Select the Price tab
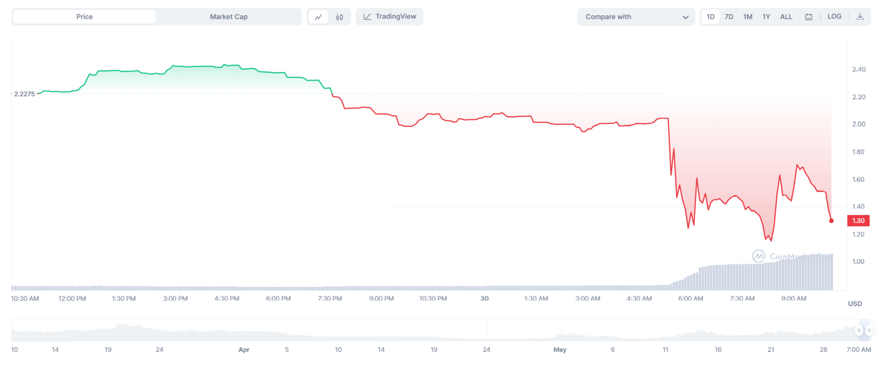The height and width of the screenshot is (371, 888). (84, 17)
